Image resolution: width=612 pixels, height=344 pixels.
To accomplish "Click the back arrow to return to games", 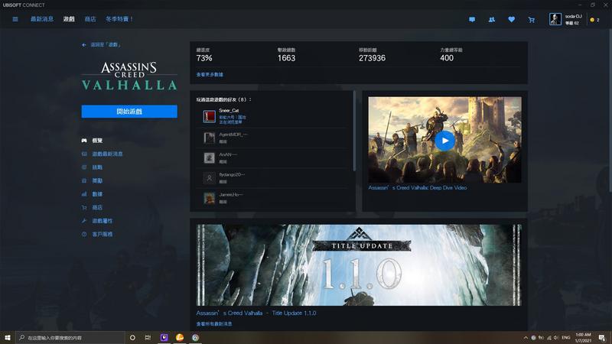I will pos(84,45).
